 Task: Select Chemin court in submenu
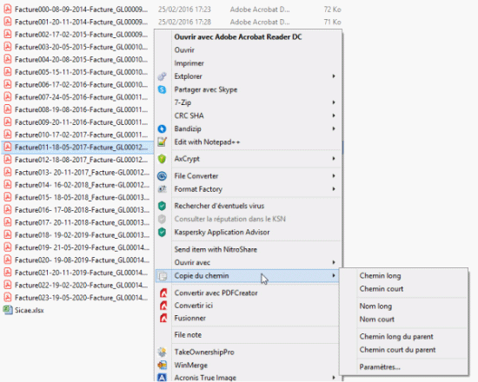point(382,289)
